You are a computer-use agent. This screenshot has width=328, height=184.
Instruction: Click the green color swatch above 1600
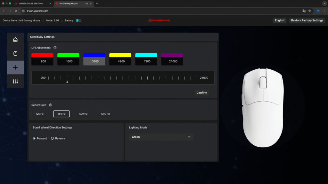(x=68, y=55)
